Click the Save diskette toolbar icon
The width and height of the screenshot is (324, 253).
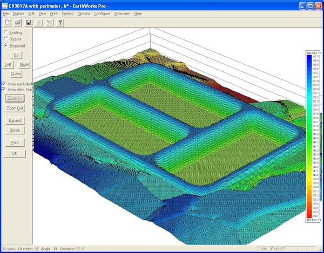coord(29,23)
